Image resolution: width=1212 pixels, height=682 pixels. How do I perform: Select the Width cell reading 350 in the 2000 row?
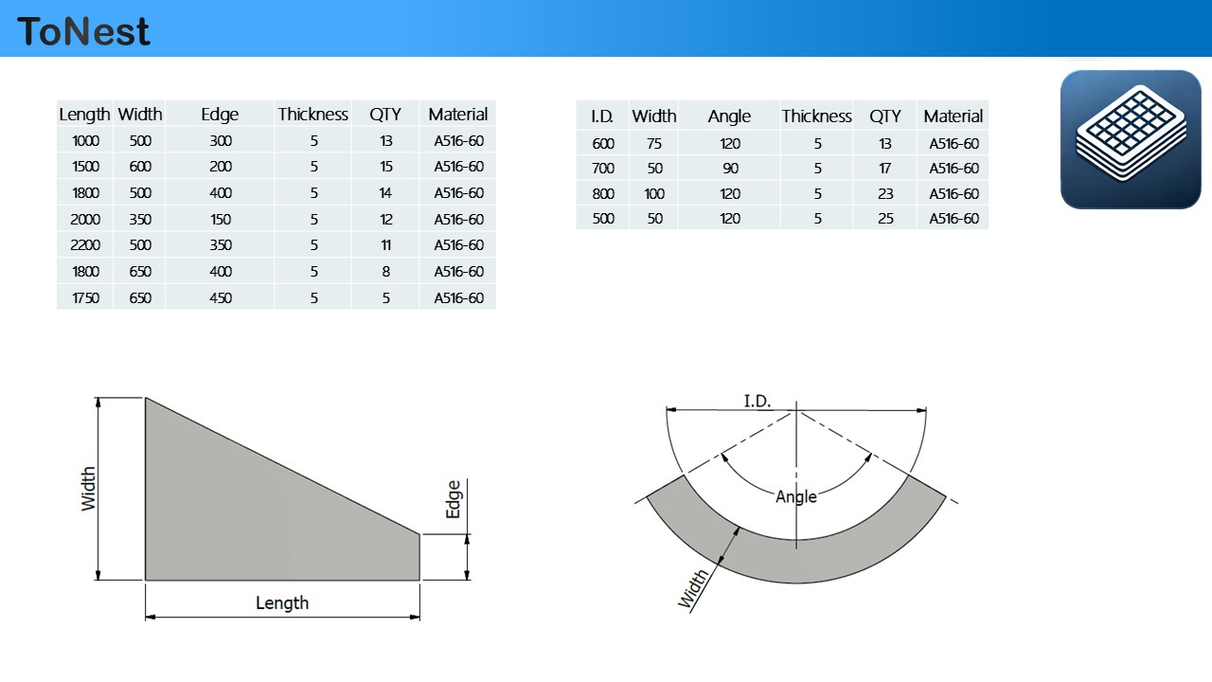[140, 219]
